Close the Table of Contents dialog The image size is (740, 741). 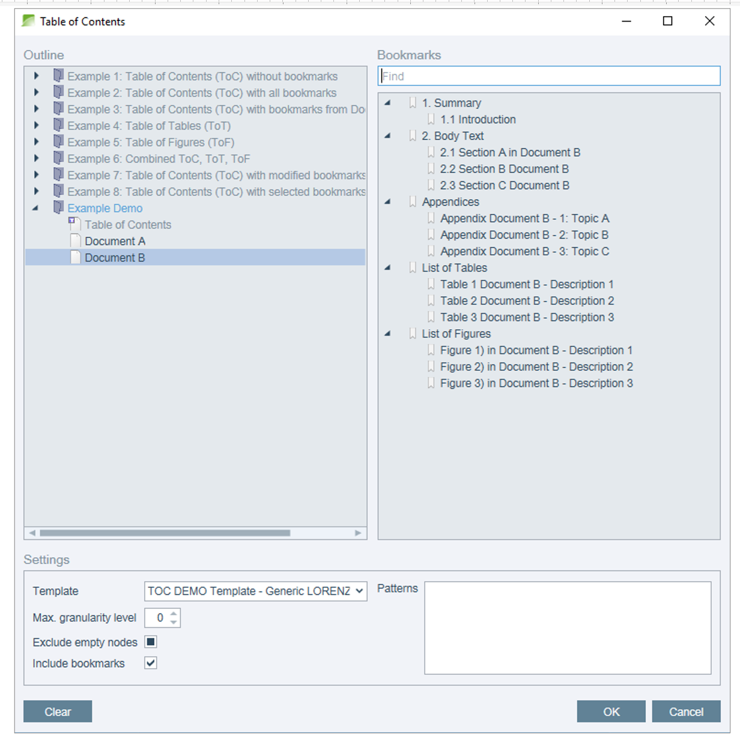709,21
